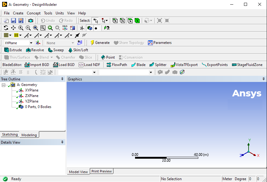
Task: Click the New Sketch icon
Action: [80, 43]
